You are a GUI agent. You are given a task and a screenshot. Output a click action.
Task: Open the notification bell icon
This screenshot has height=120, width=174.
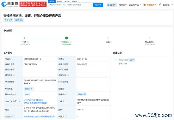(160, 5)
